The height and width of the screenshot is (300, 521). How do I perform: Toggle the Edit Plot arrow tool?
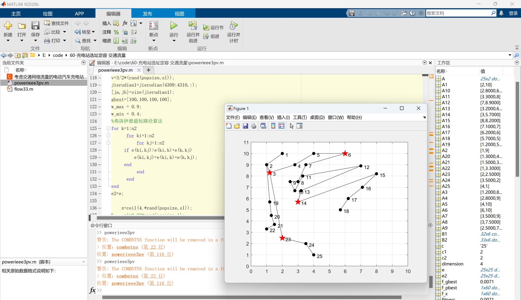point(291,126)
